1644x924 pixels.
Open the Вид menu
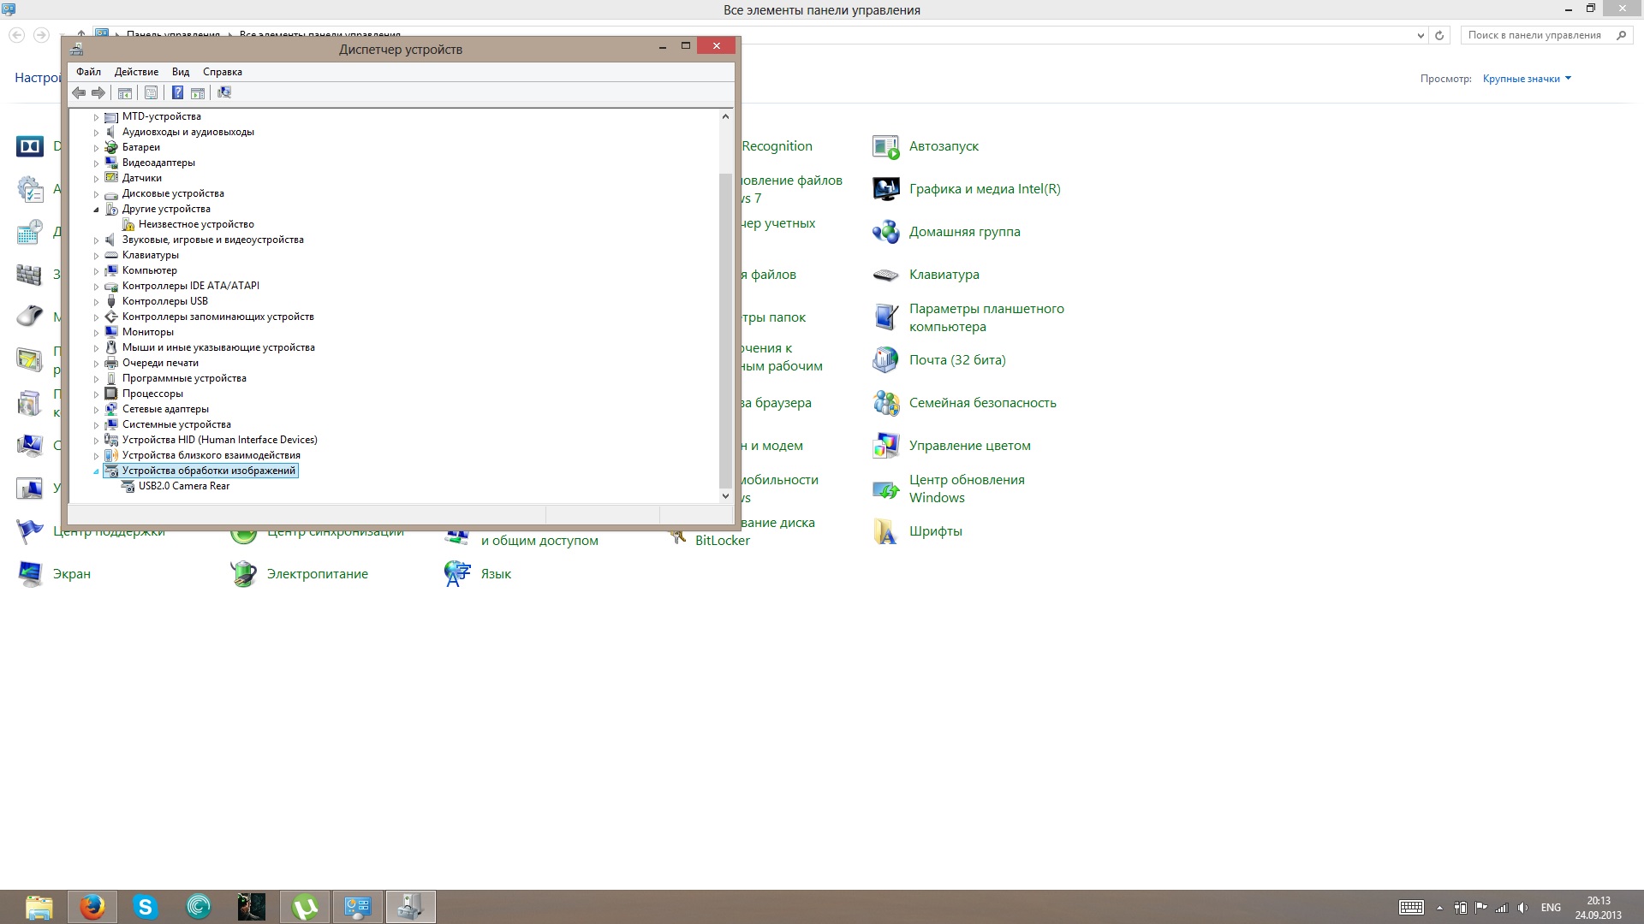(x=180, y=72)
